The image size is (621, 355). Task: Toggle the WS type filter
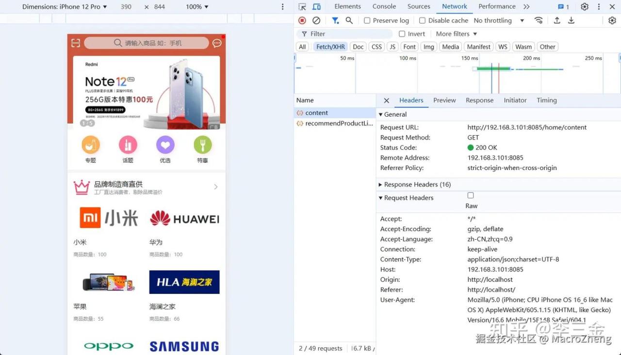pos(503,47)
